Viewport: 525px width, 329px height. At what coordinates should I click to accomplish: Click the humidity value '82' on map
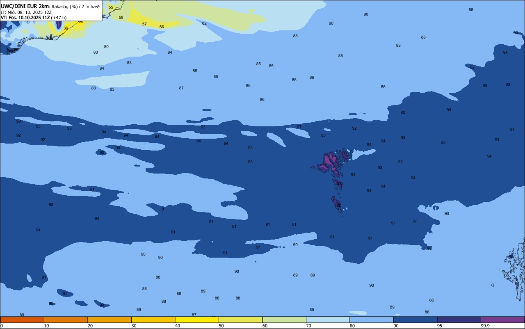(x=204, y=23)
